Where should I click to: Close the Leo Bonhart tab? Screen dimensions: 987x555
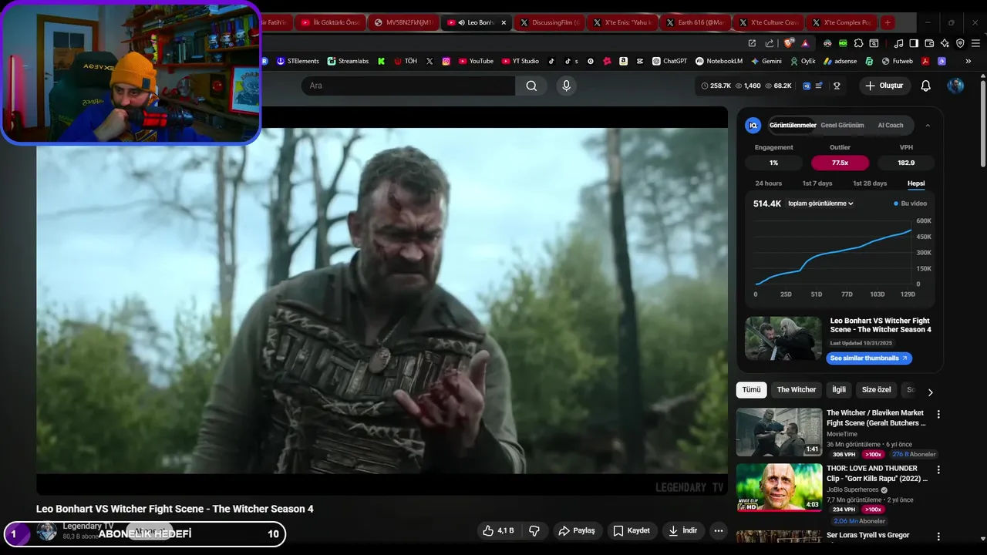pos(504,22)
